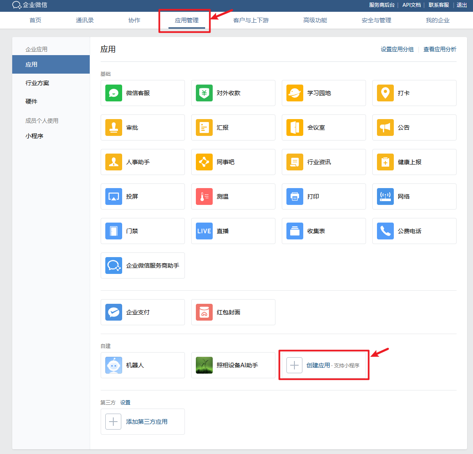Open the 行业资讯 news icon

coord(294,162)
